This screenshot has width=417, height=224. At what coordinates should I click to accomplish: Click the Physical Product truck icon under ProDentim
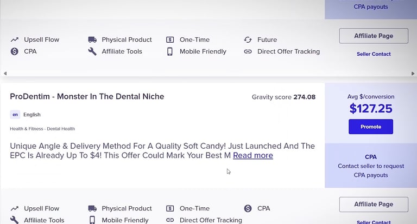92,208
